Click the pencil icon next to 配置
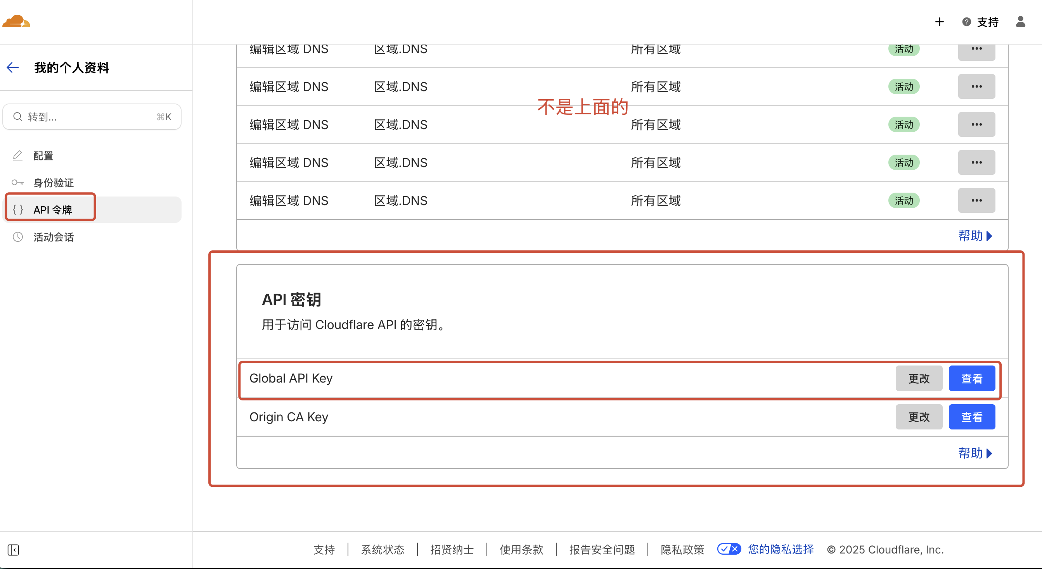The image size is (1042, 569). [17, 155]
